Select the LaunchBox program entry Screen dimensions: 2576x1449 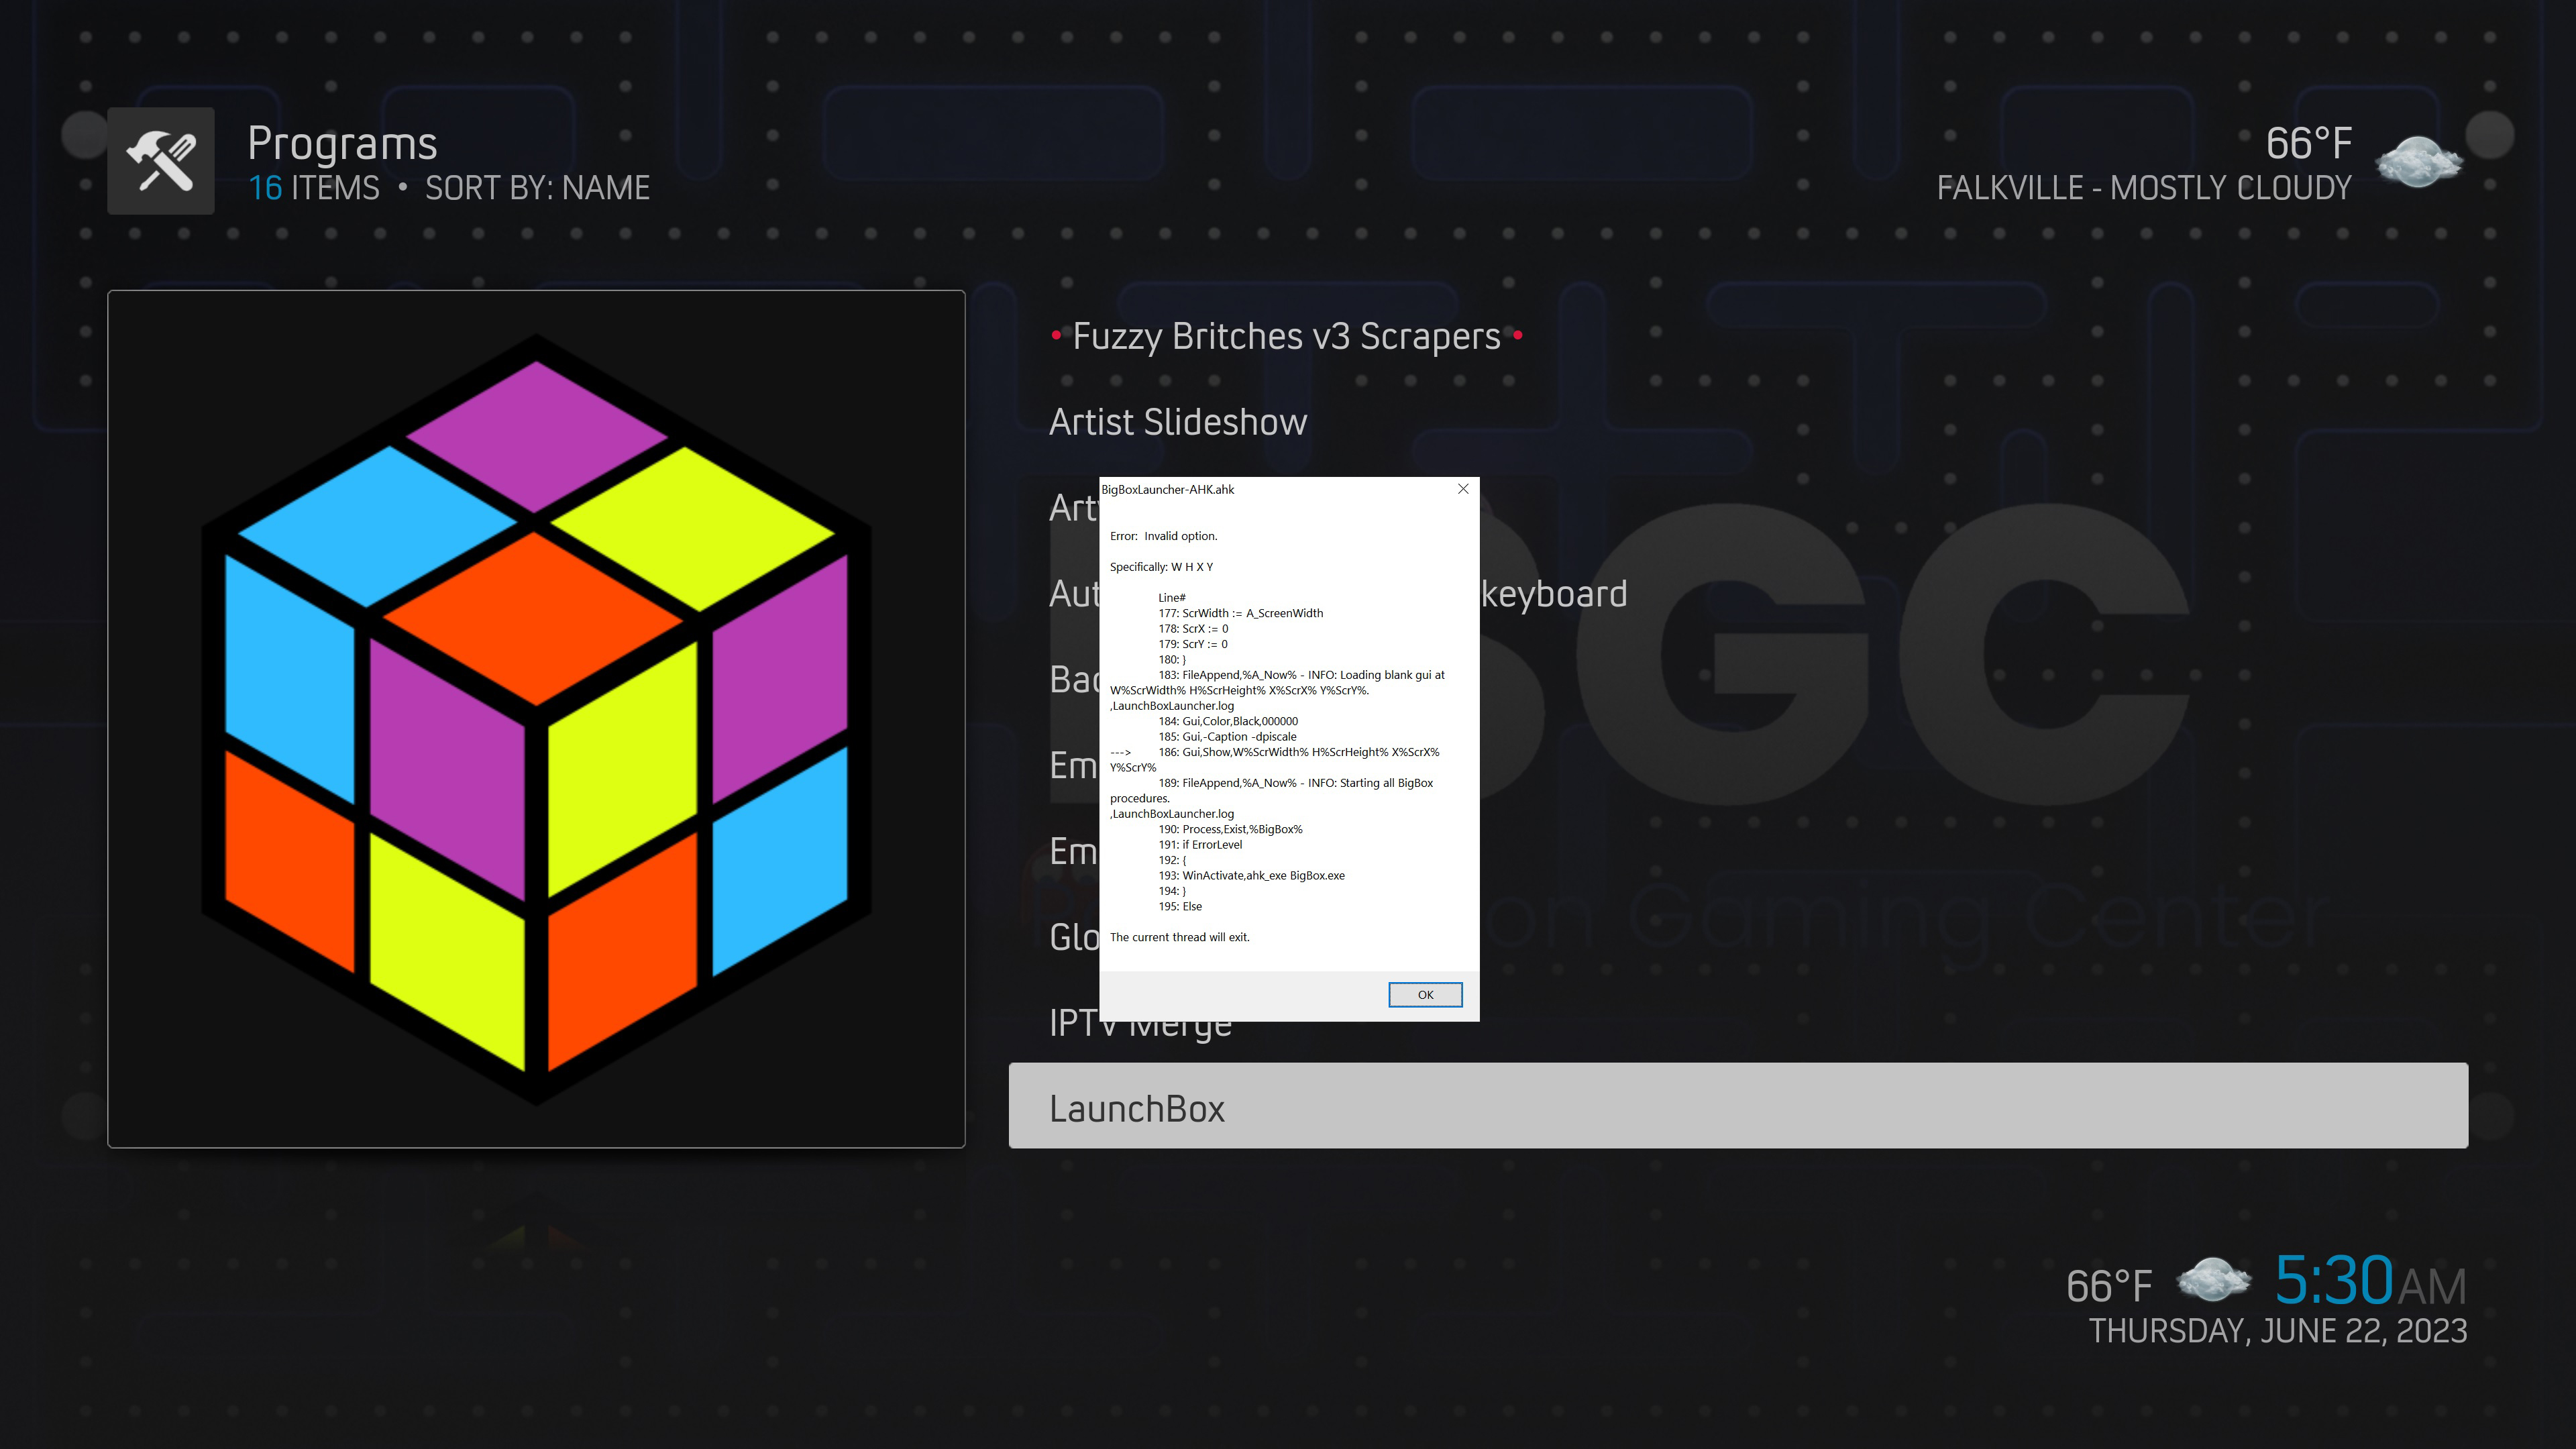1738,1106
